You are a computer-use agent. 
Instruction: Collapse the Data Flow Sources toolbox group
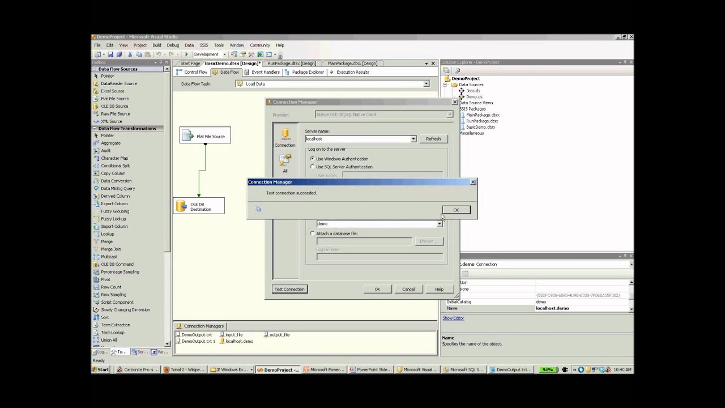pos(95,69)
